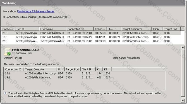Click Target Port header in resources table
187x104 pixels.
tap(73, 69)
